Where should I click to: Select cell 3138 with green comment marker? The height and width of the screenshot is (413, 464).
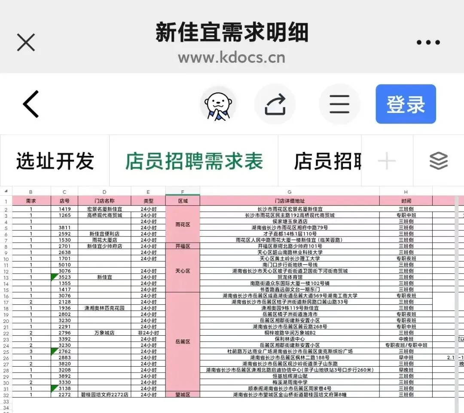tap(64, 389)
